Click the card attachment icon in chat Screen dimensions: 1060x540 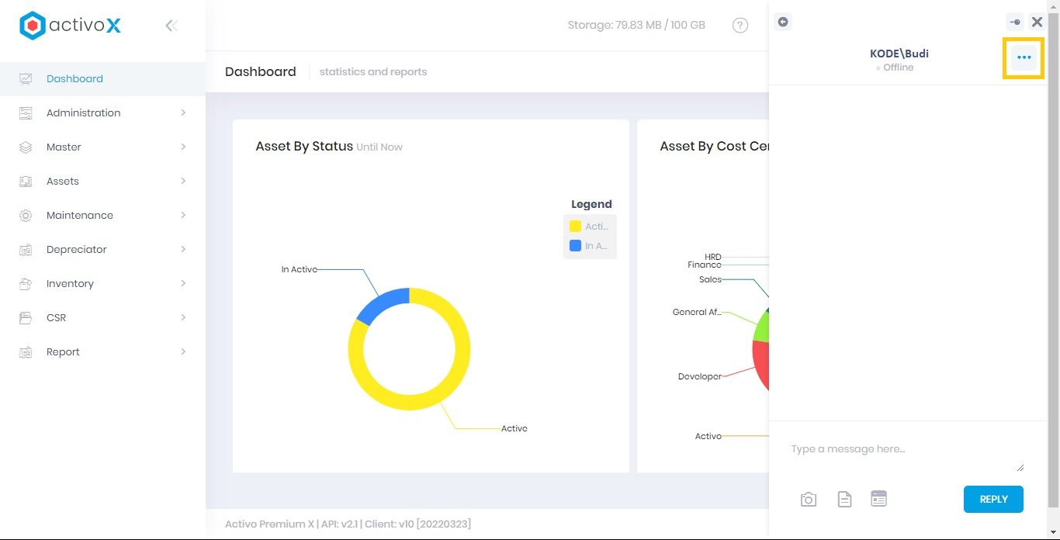click(x=878, y=499)
